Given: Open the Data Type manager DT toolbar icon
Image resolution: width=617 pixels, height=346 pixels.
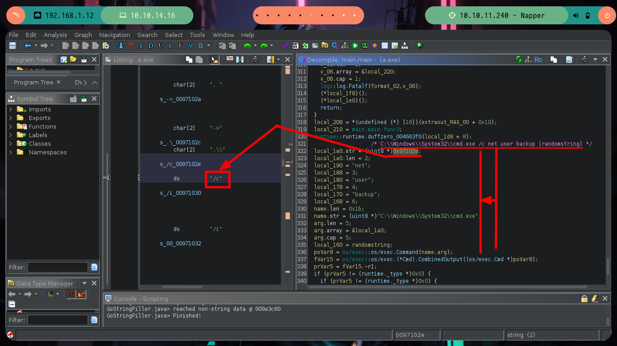Looking at the screenshot, I should pyautogui.click(x=325, y=46).
